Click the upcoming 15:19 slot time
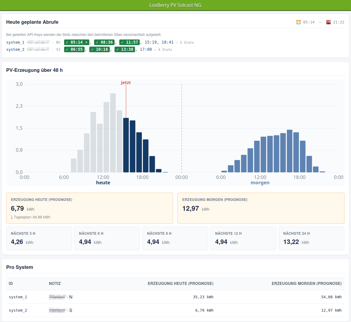This screenshot has width=351, height=322. point(151,42)
